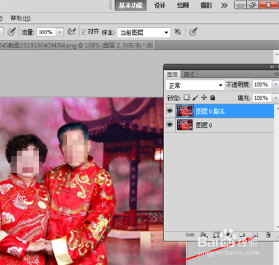The height and width of the screenshot is (265, 279).
Task: Collapse the layers panel with double arrows
Action: 272,67
